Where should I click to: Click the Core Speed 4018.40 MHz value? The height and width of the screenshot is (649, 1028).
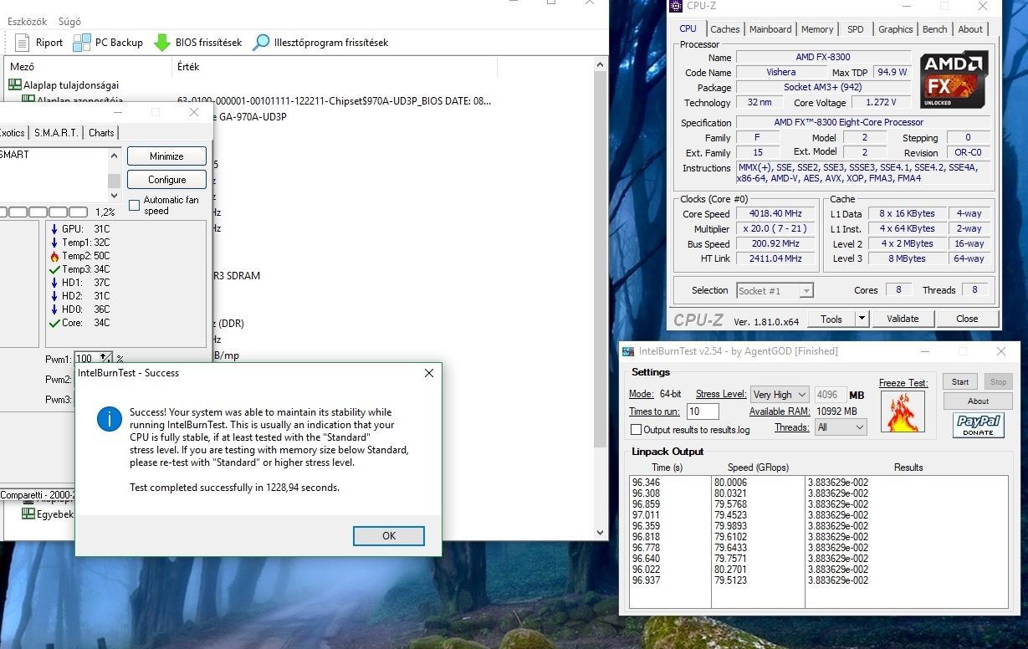776,214
